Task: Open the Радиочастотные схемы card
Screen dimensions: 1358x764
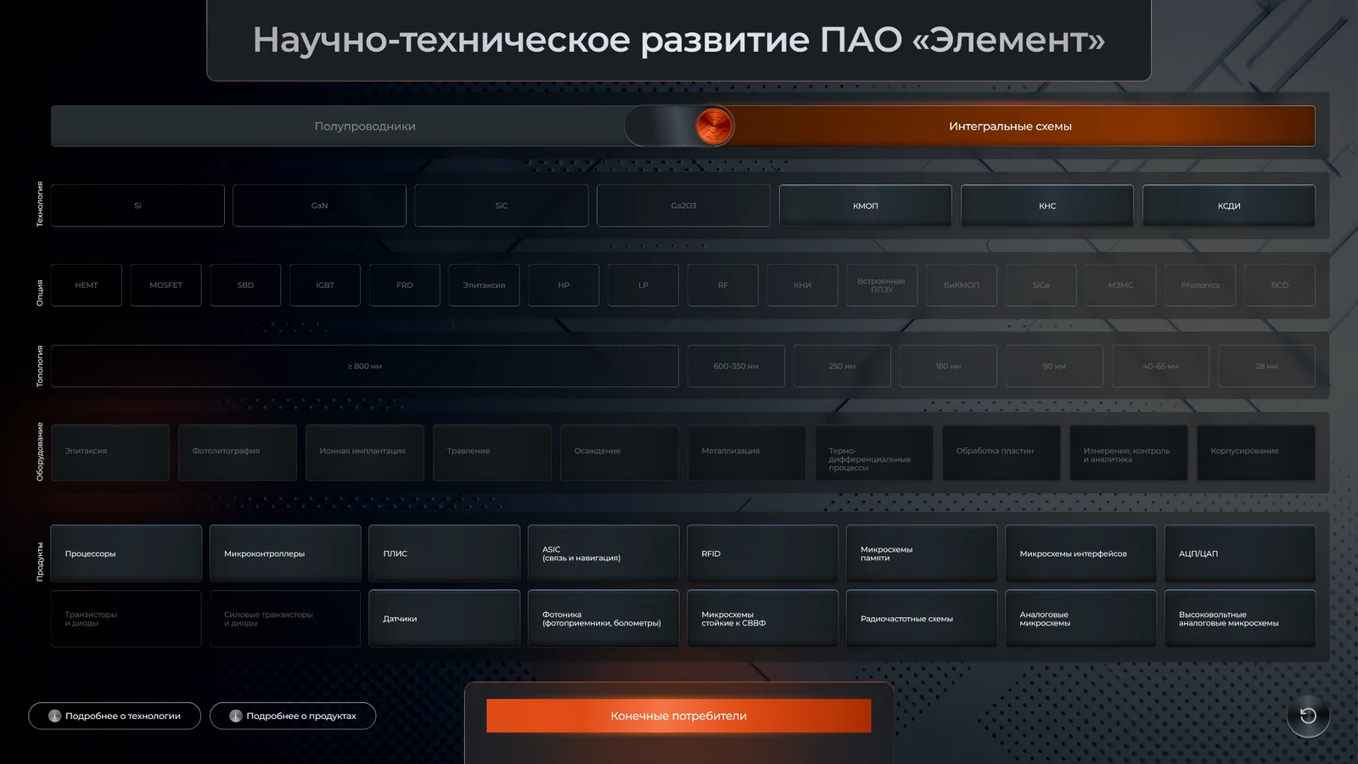Action: point(922,619)
